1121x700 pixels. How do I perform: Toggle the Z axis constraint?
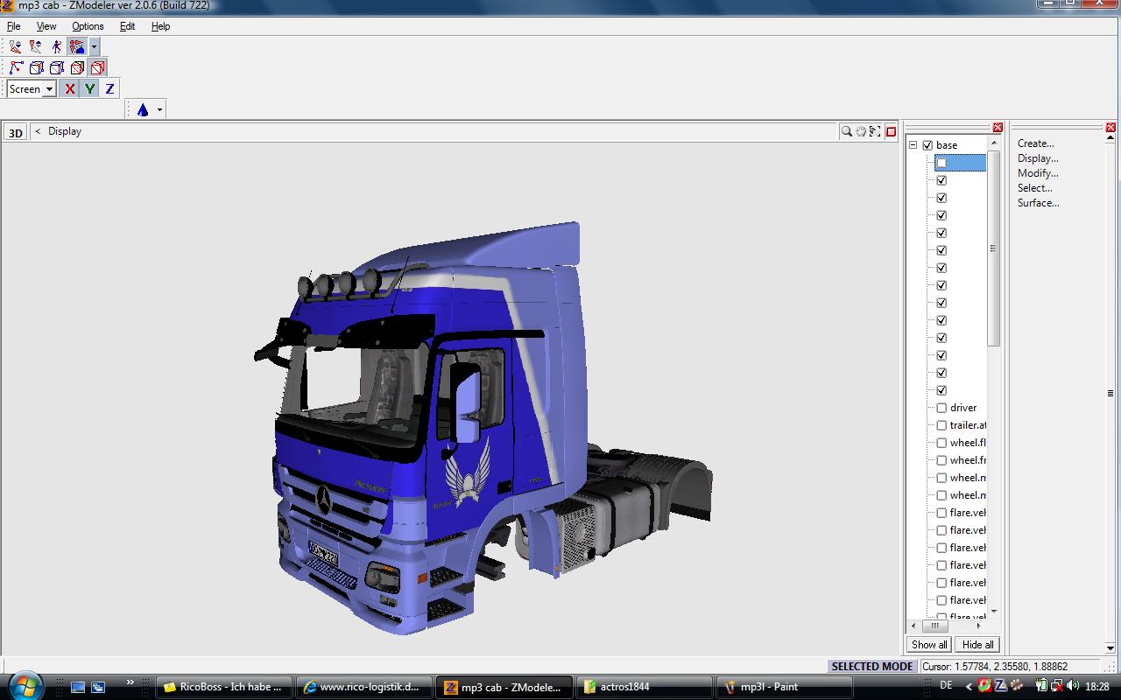(109, 88)
